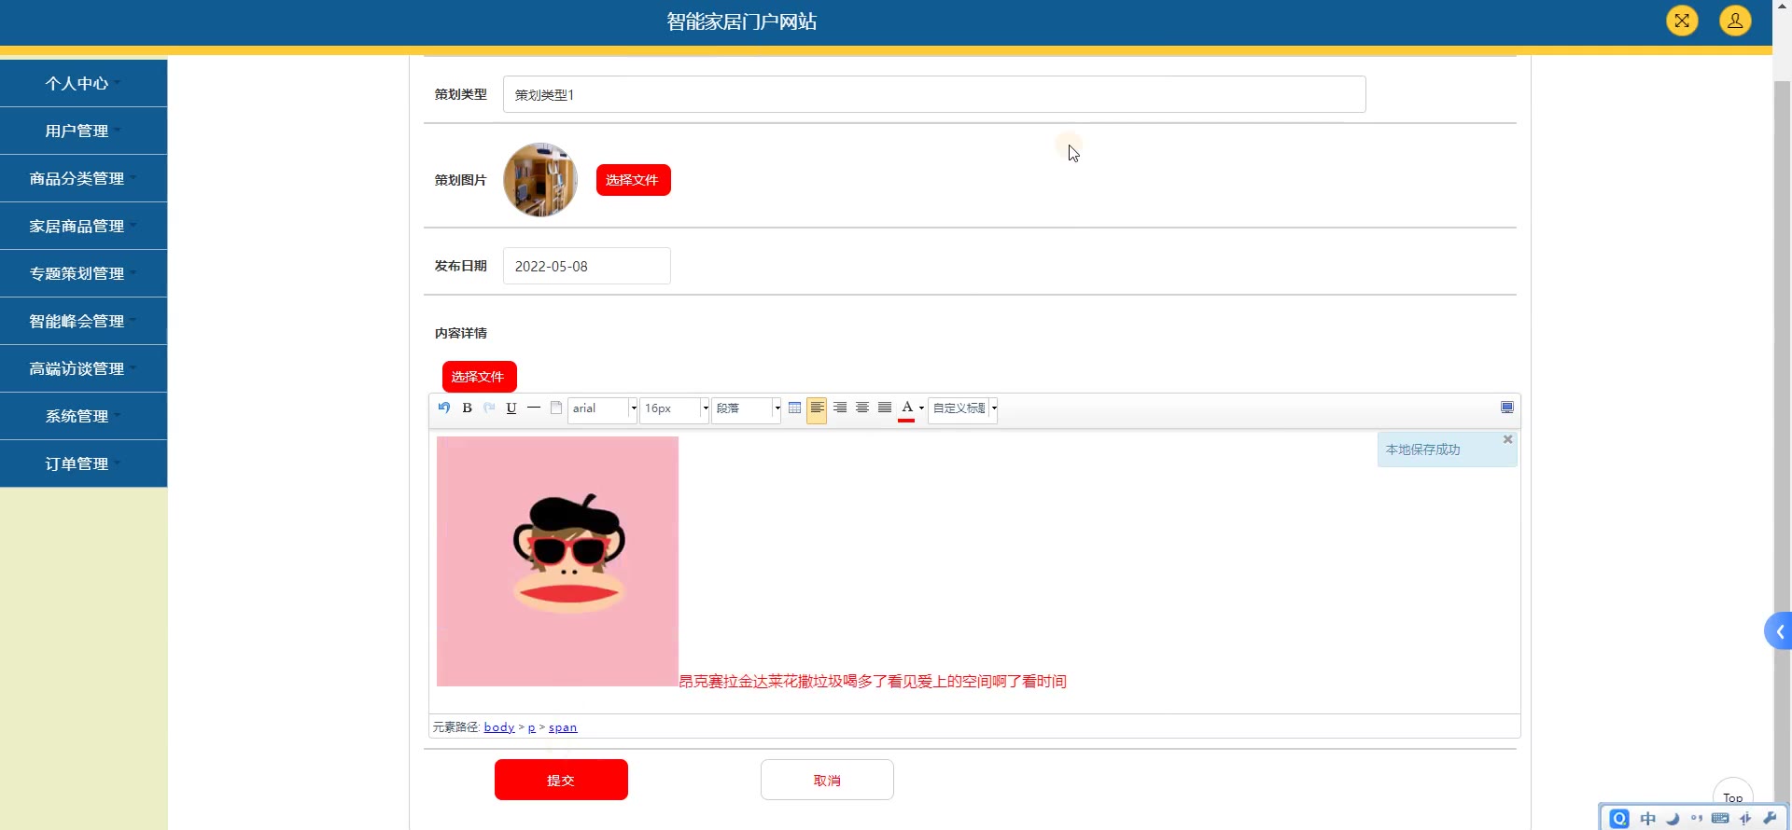Toggle bold formatting in the editor

(467, 408)
